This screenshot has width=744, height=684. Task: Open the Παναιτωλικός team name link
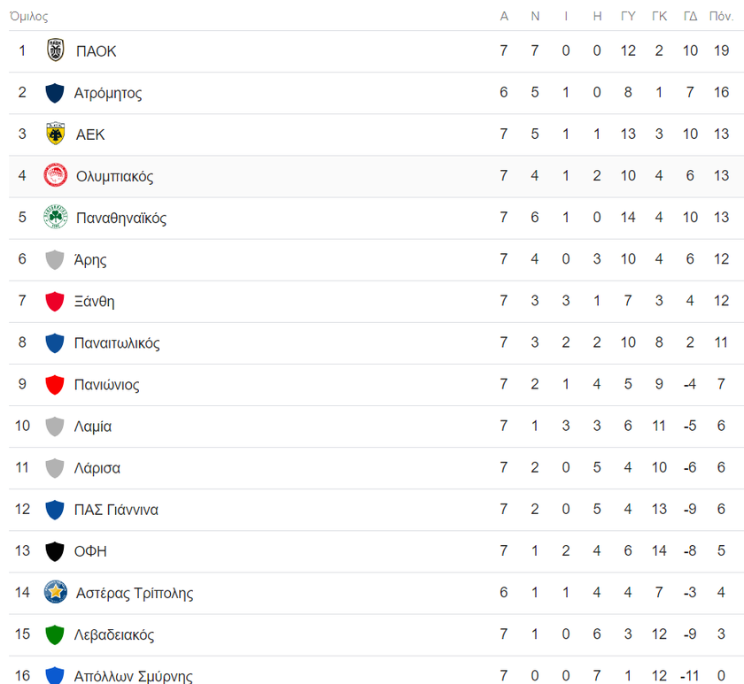point(117,342)
